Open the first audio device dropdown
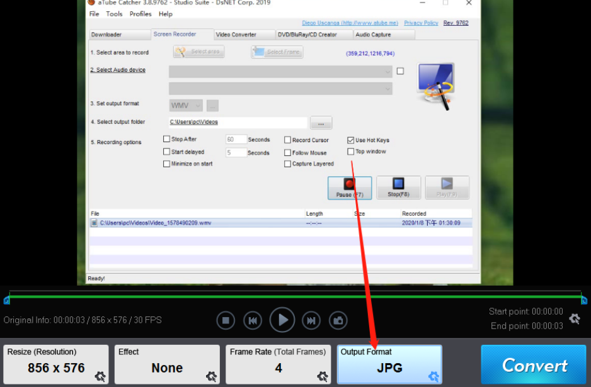591x387 pixels. tap(280, 72)
